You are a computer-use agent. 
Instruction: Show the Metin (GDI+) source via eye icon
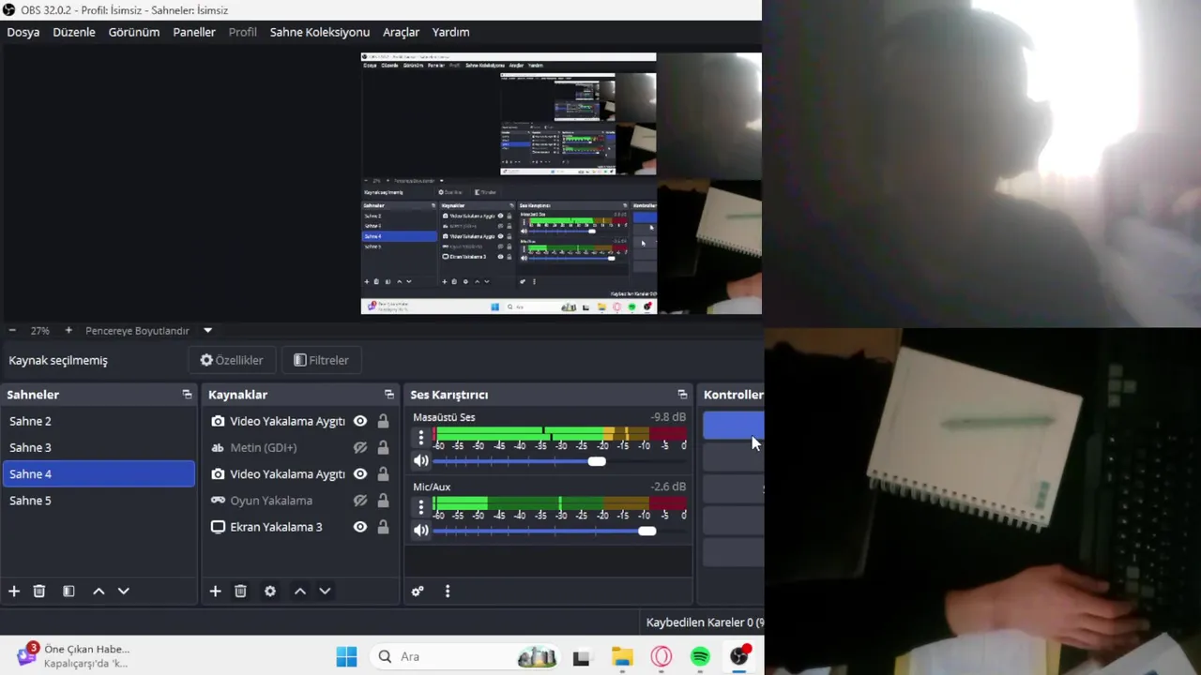(x=359, y=448)
